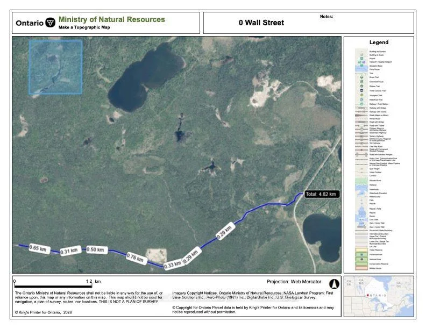Click 'Make a Topographic Map' subtitle

pyautogui.click(x=84, y=27)
